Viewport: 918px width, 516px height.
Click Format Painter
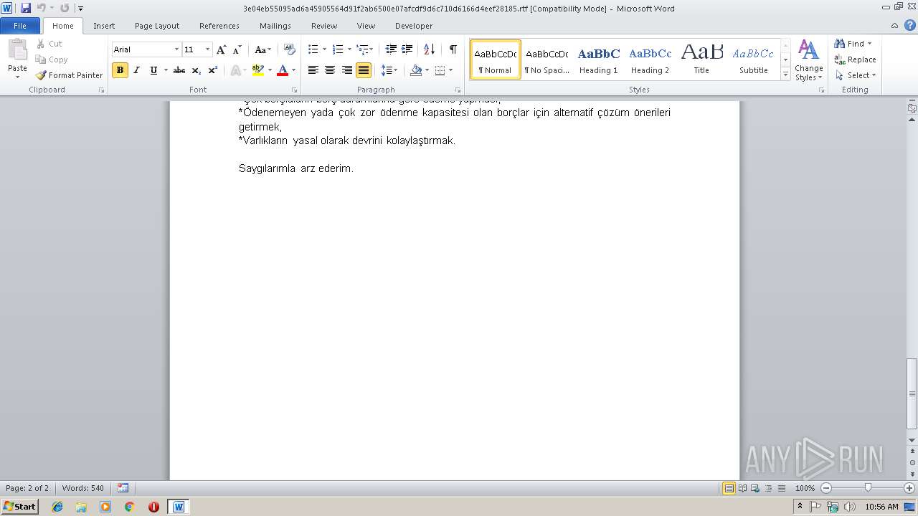[69, 75]
